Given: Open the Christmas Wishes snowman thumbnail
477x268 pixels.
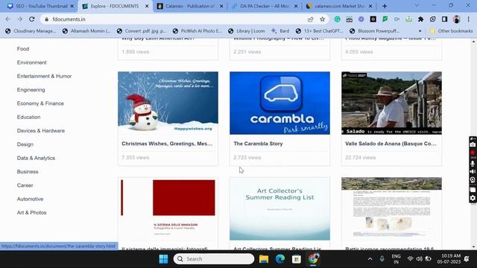Looking at the screenshot, I should 168,103.
